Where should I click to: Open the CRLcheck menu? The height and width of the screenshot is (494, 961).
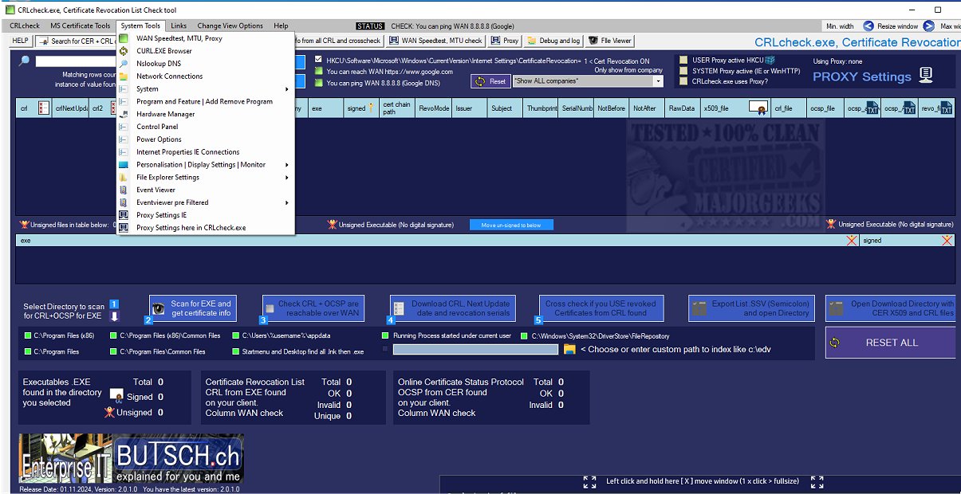[25, 25]
